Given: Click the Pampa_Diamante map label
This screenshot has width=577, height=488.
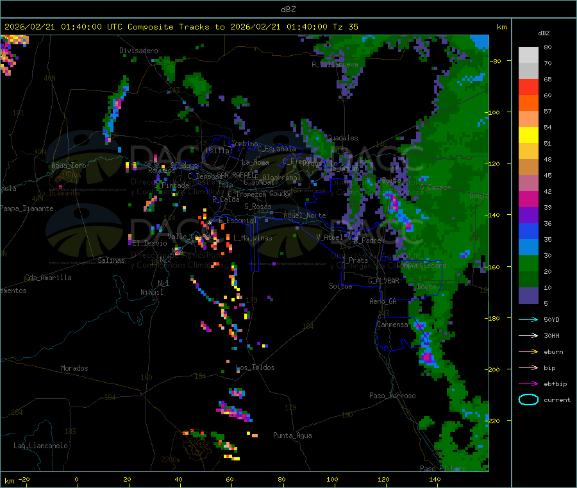Looking at the screenshot, I should point(27,208).
